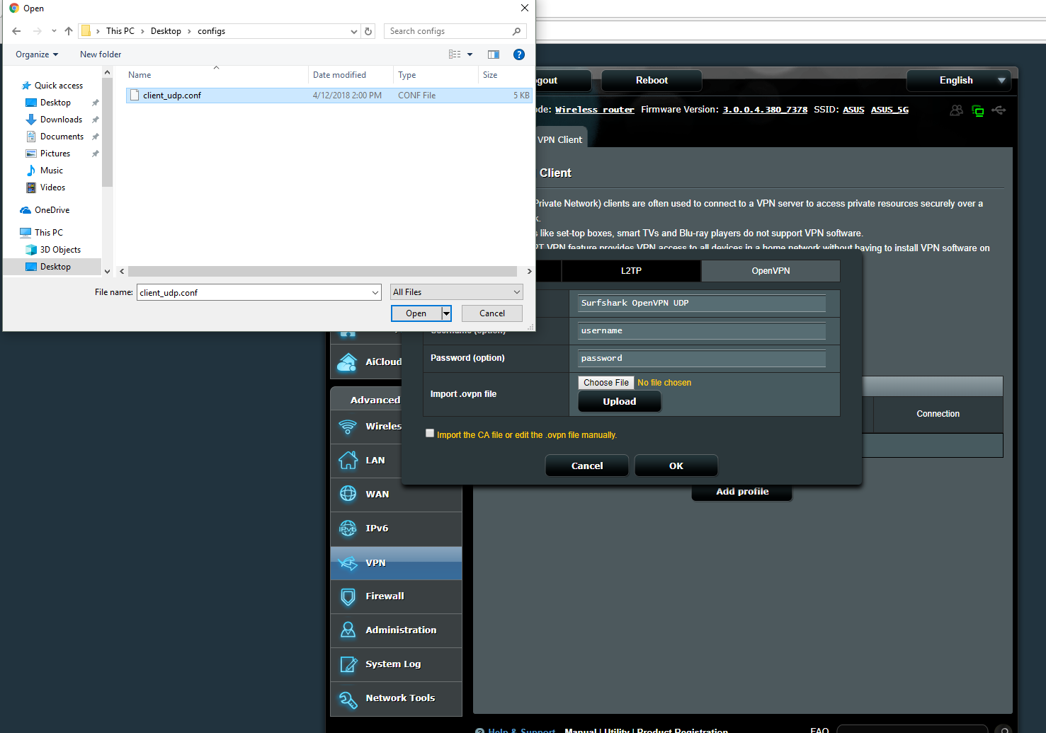Refresh the configs folder listing
Viewport: 1046px width, 733px height.
pos(368,31)
